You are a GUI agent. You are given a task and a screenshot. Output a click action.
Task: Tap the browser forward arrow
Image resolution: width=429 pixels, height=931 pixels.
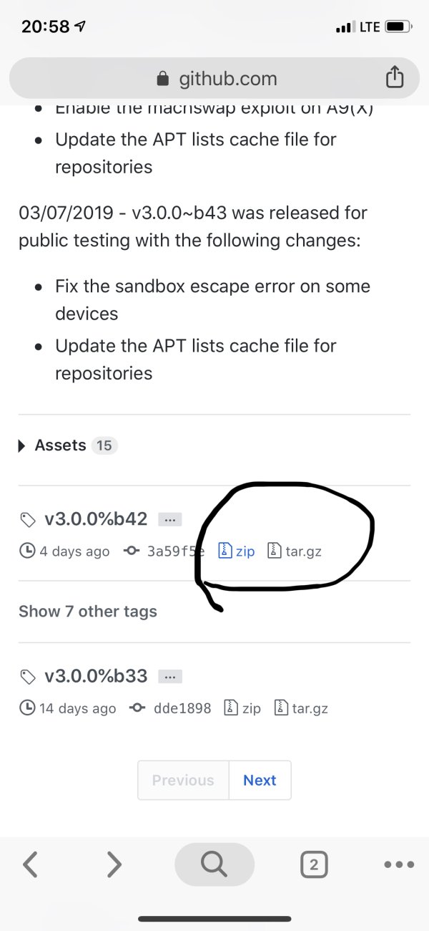(x=114, y=864)
